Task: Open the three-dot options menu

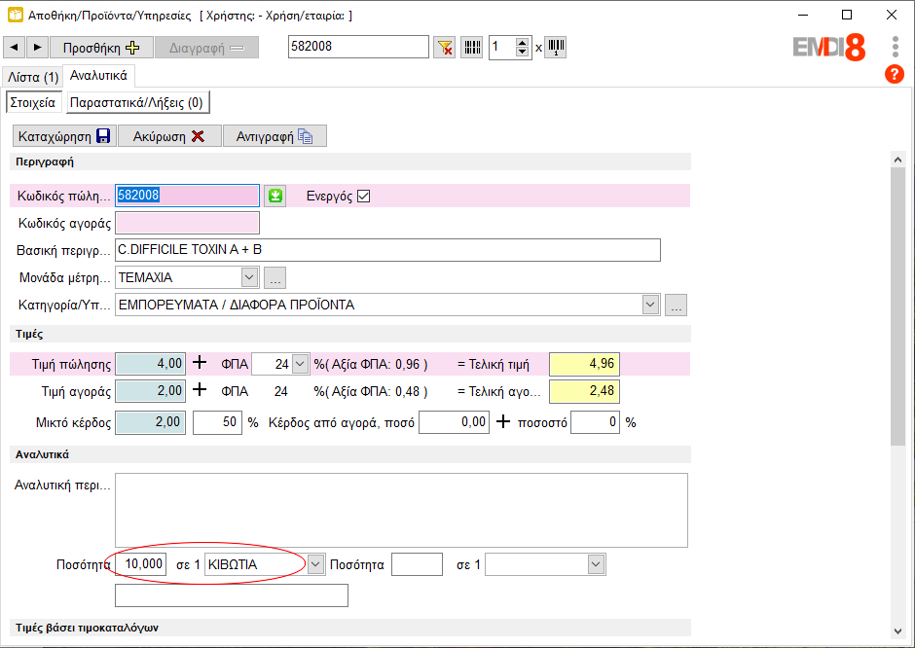Action: point(896,47)
